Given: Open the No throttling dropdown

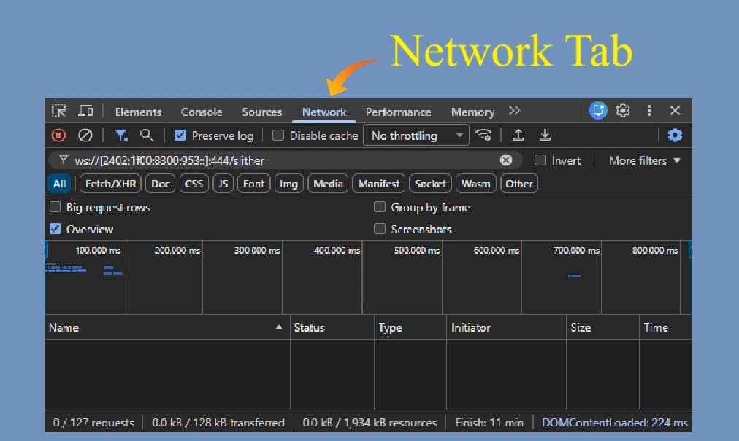Looking at the screenshot, I should tap(416, 135).
